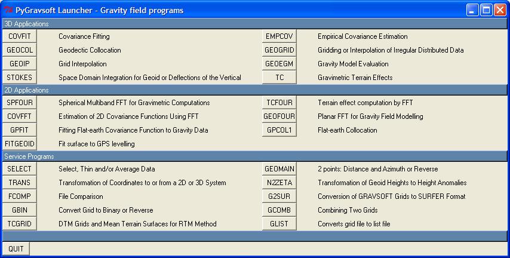Open the GBIN program button
The width and height of the screenshot is (510, 258).
(20, 210)
